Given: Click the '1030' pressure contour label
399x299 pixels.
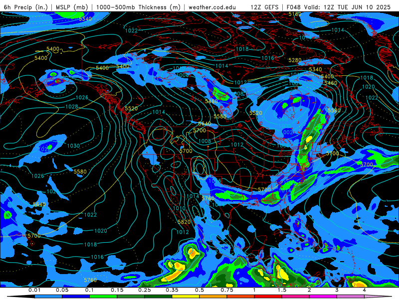Looking at the screenshot, I should pos(73,146).
